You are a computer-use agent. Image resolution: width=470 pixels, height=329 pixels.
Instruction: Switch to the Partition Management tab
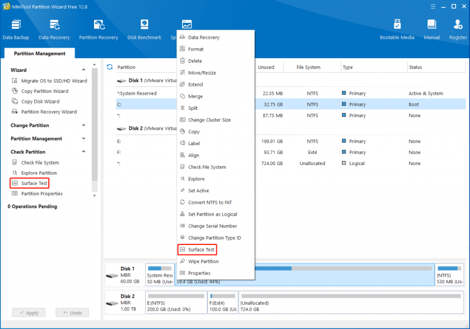(x=39, y=53)
